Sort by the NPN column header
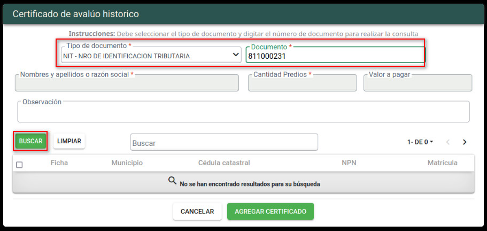 (349, 163)
